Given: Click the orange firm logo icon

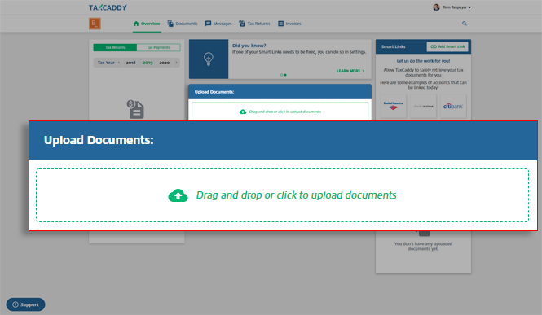Looking at the screenshot, I should (x=95, y=24).
